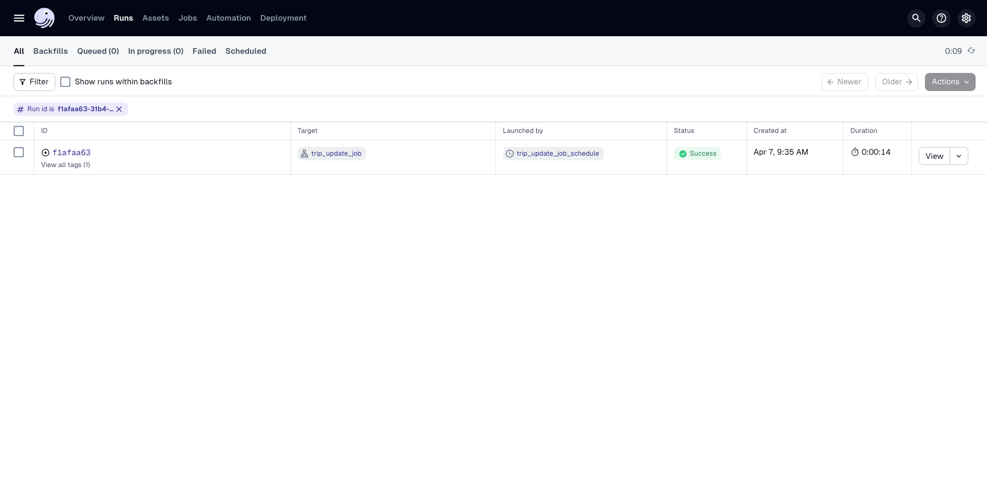Click the trip_update_job target tag

(x=332, y=154)
